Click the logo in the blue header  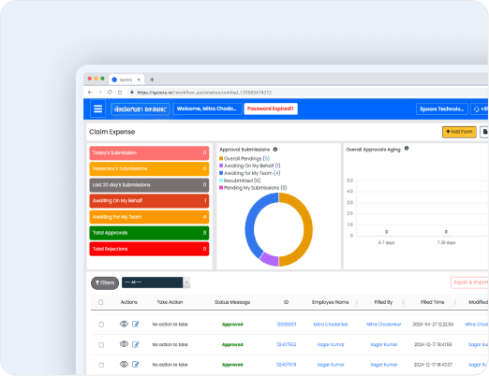coord(141,109)
